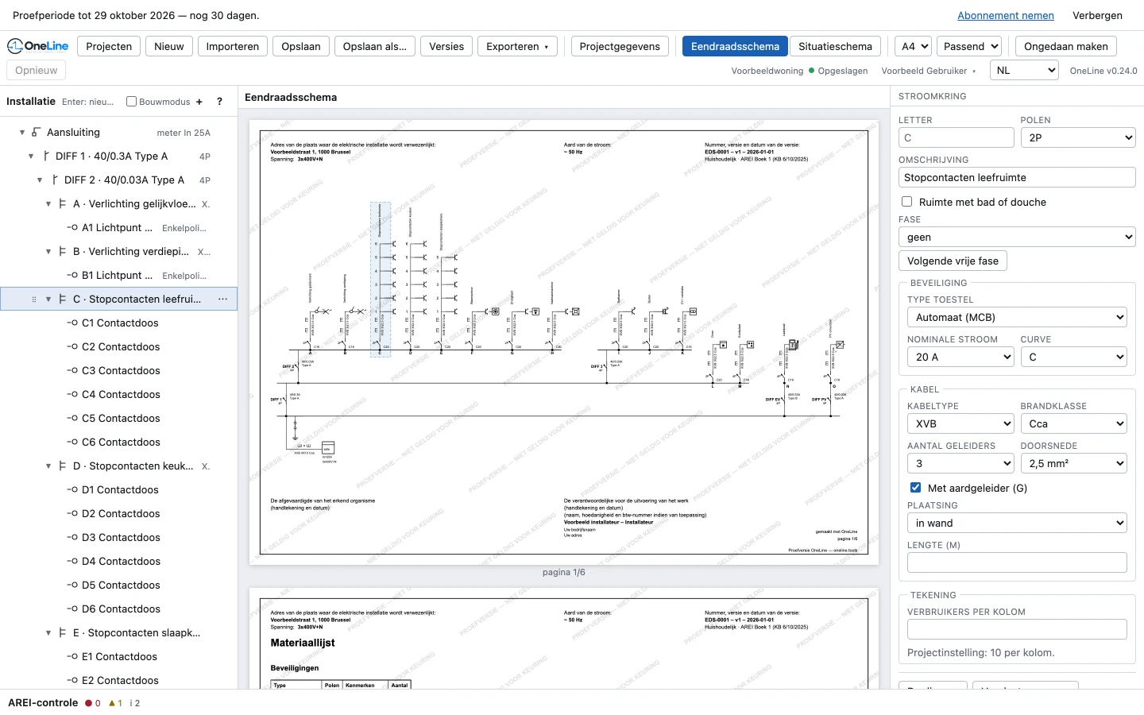Click the plus icon next to Bouwmodus
The width and height of the screenshot is (1144, 715).
pos(199,102)
